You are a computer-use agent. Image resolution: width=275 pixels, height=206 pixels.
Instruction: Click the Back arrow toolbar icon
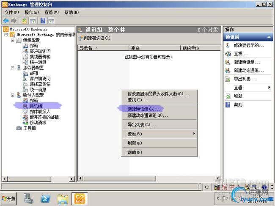[x=6, y=21]
